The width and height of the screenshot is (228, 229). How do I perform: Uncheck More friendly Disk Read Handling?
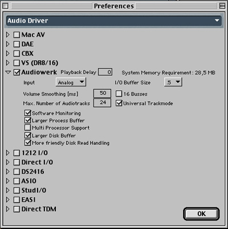[28, 143]
